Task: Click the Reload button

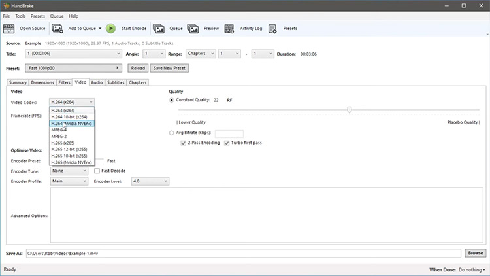Action: click(x=138, y=68)
